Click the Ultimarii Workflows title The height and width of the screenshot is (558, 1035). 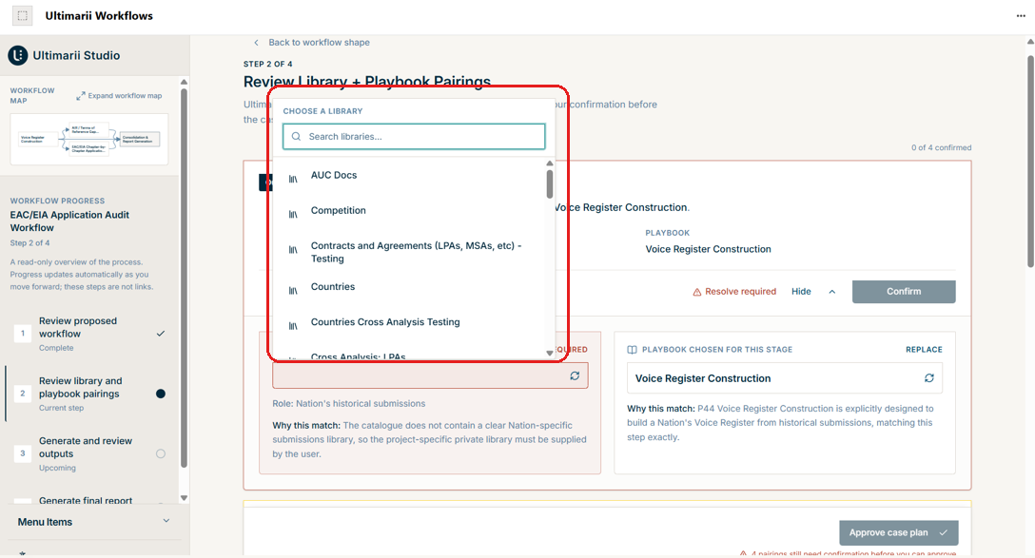pyautogui.click(x=99, y=16)
